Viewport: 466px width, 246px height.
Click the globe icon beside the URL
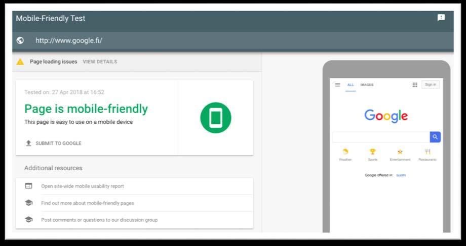click(20, 40)
